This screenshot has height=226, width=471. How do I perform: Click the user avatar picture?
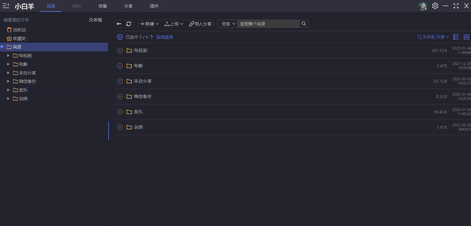click(x=423, y=6)
